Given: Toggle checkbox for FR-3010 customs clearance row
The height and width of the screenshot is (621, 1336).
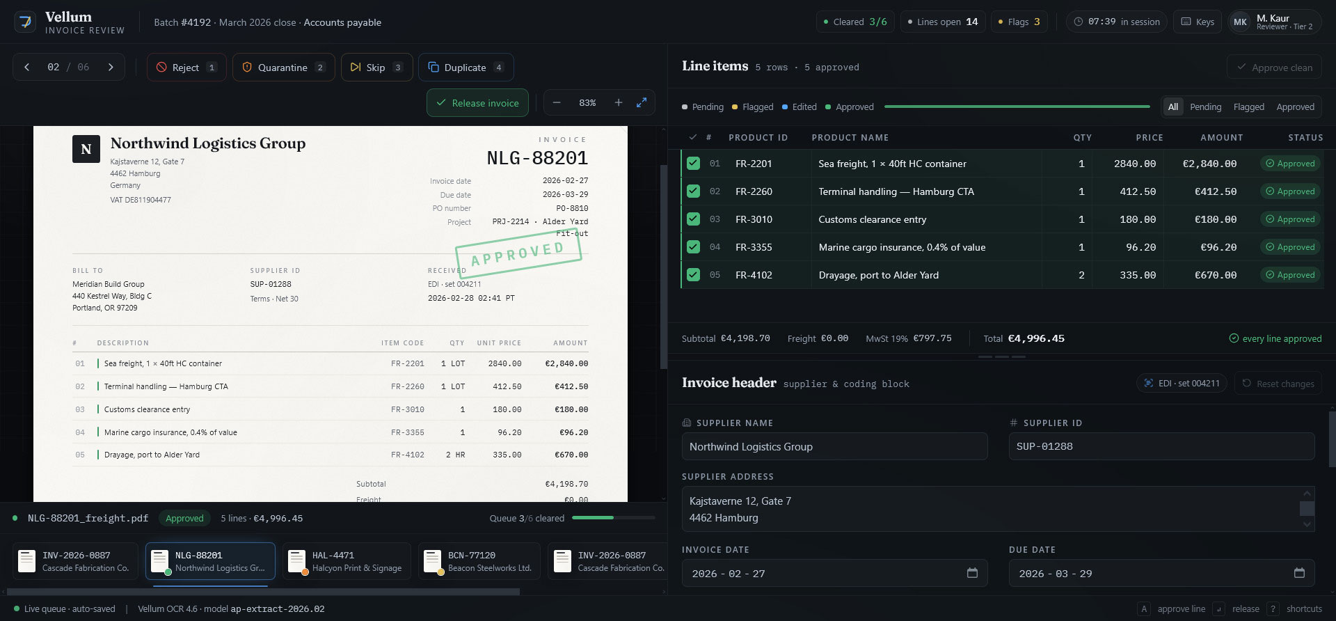Looking at the screenshot, I should click(x=693, y=219).
